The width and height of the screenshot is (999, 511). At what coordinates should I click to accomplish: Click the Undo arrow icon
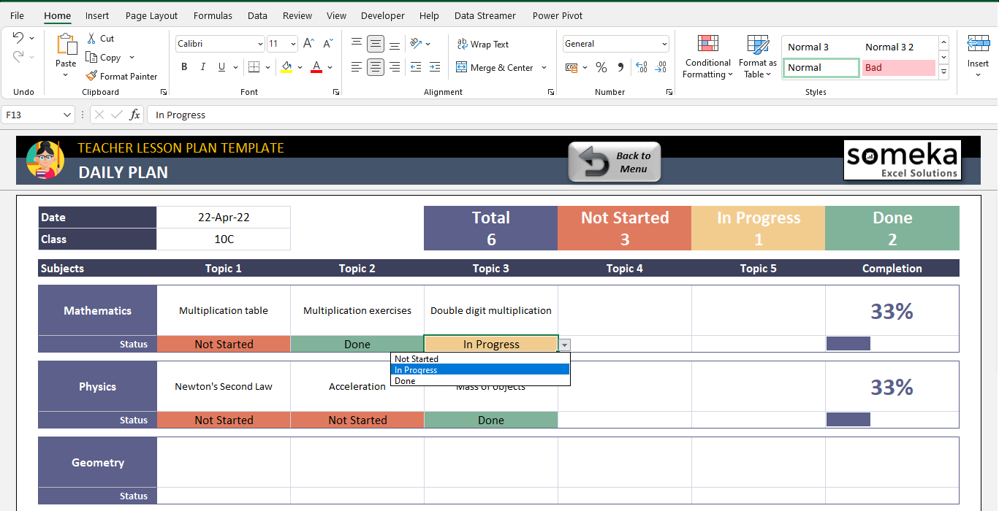pyautogui.click(x=18, y=38)
